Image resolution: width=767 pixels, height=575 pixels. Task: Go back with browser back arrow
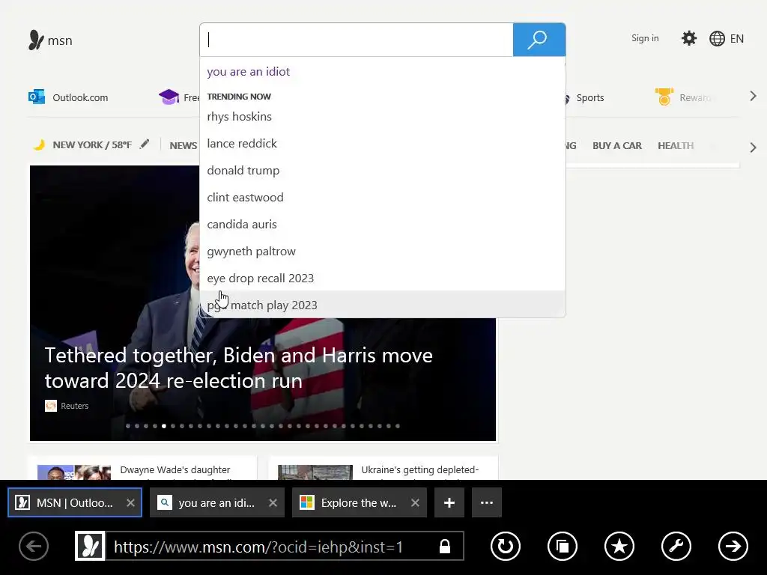(34, 546)
